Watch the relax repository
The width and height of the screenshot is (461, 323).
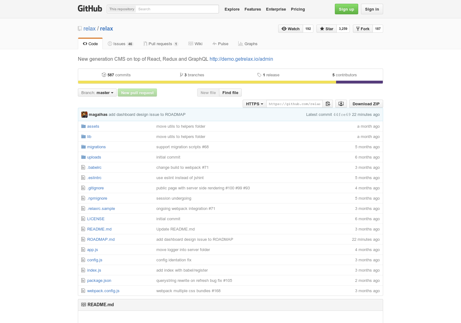[x=291, y=29]
